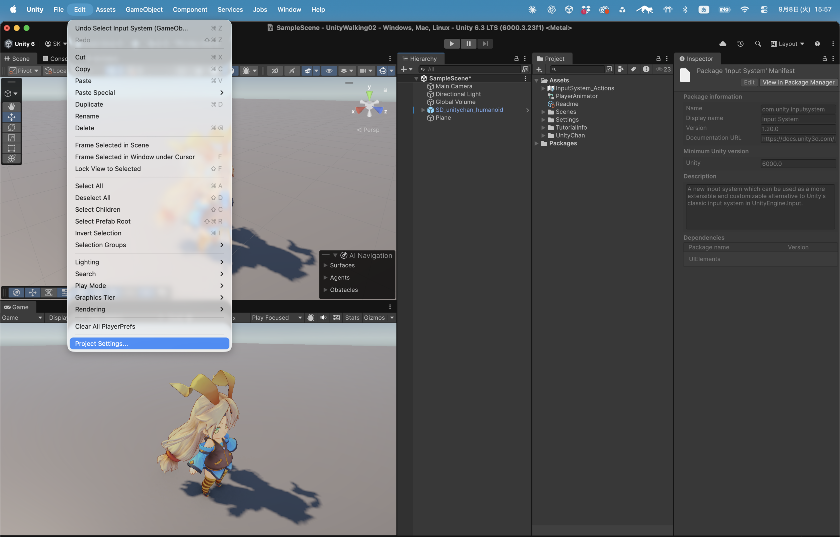
Task: Expand SD_unitychan_humanoid in Hierarchy
Action: 423,110
